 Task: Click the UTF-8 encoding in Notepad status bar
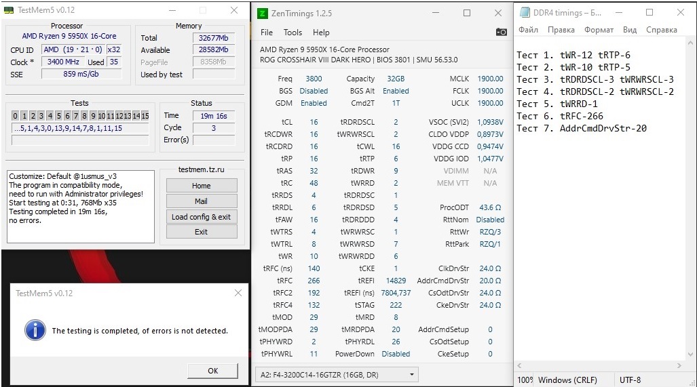(x=630, y=380)
